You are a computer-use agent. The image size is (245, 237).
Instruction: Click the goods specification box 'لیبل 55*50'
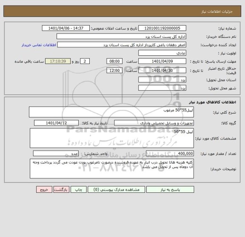[112, 138]
